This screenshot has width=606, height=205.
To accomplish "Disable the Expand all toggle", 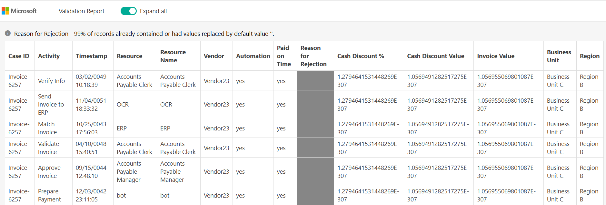I will 128,11.
